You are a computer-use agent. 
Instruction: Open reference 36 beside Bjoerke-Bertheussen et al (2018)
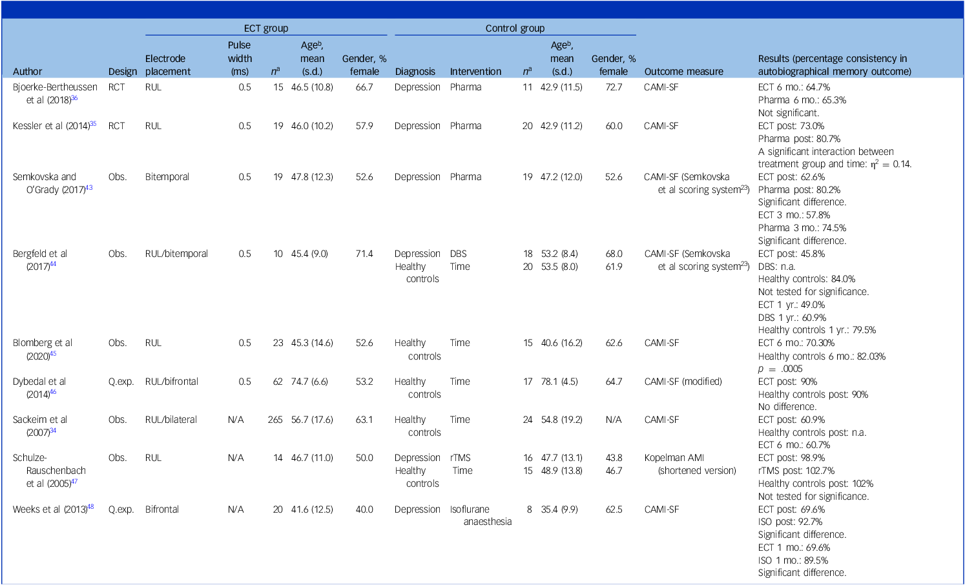pyautogui.click(x=74, y=98)
